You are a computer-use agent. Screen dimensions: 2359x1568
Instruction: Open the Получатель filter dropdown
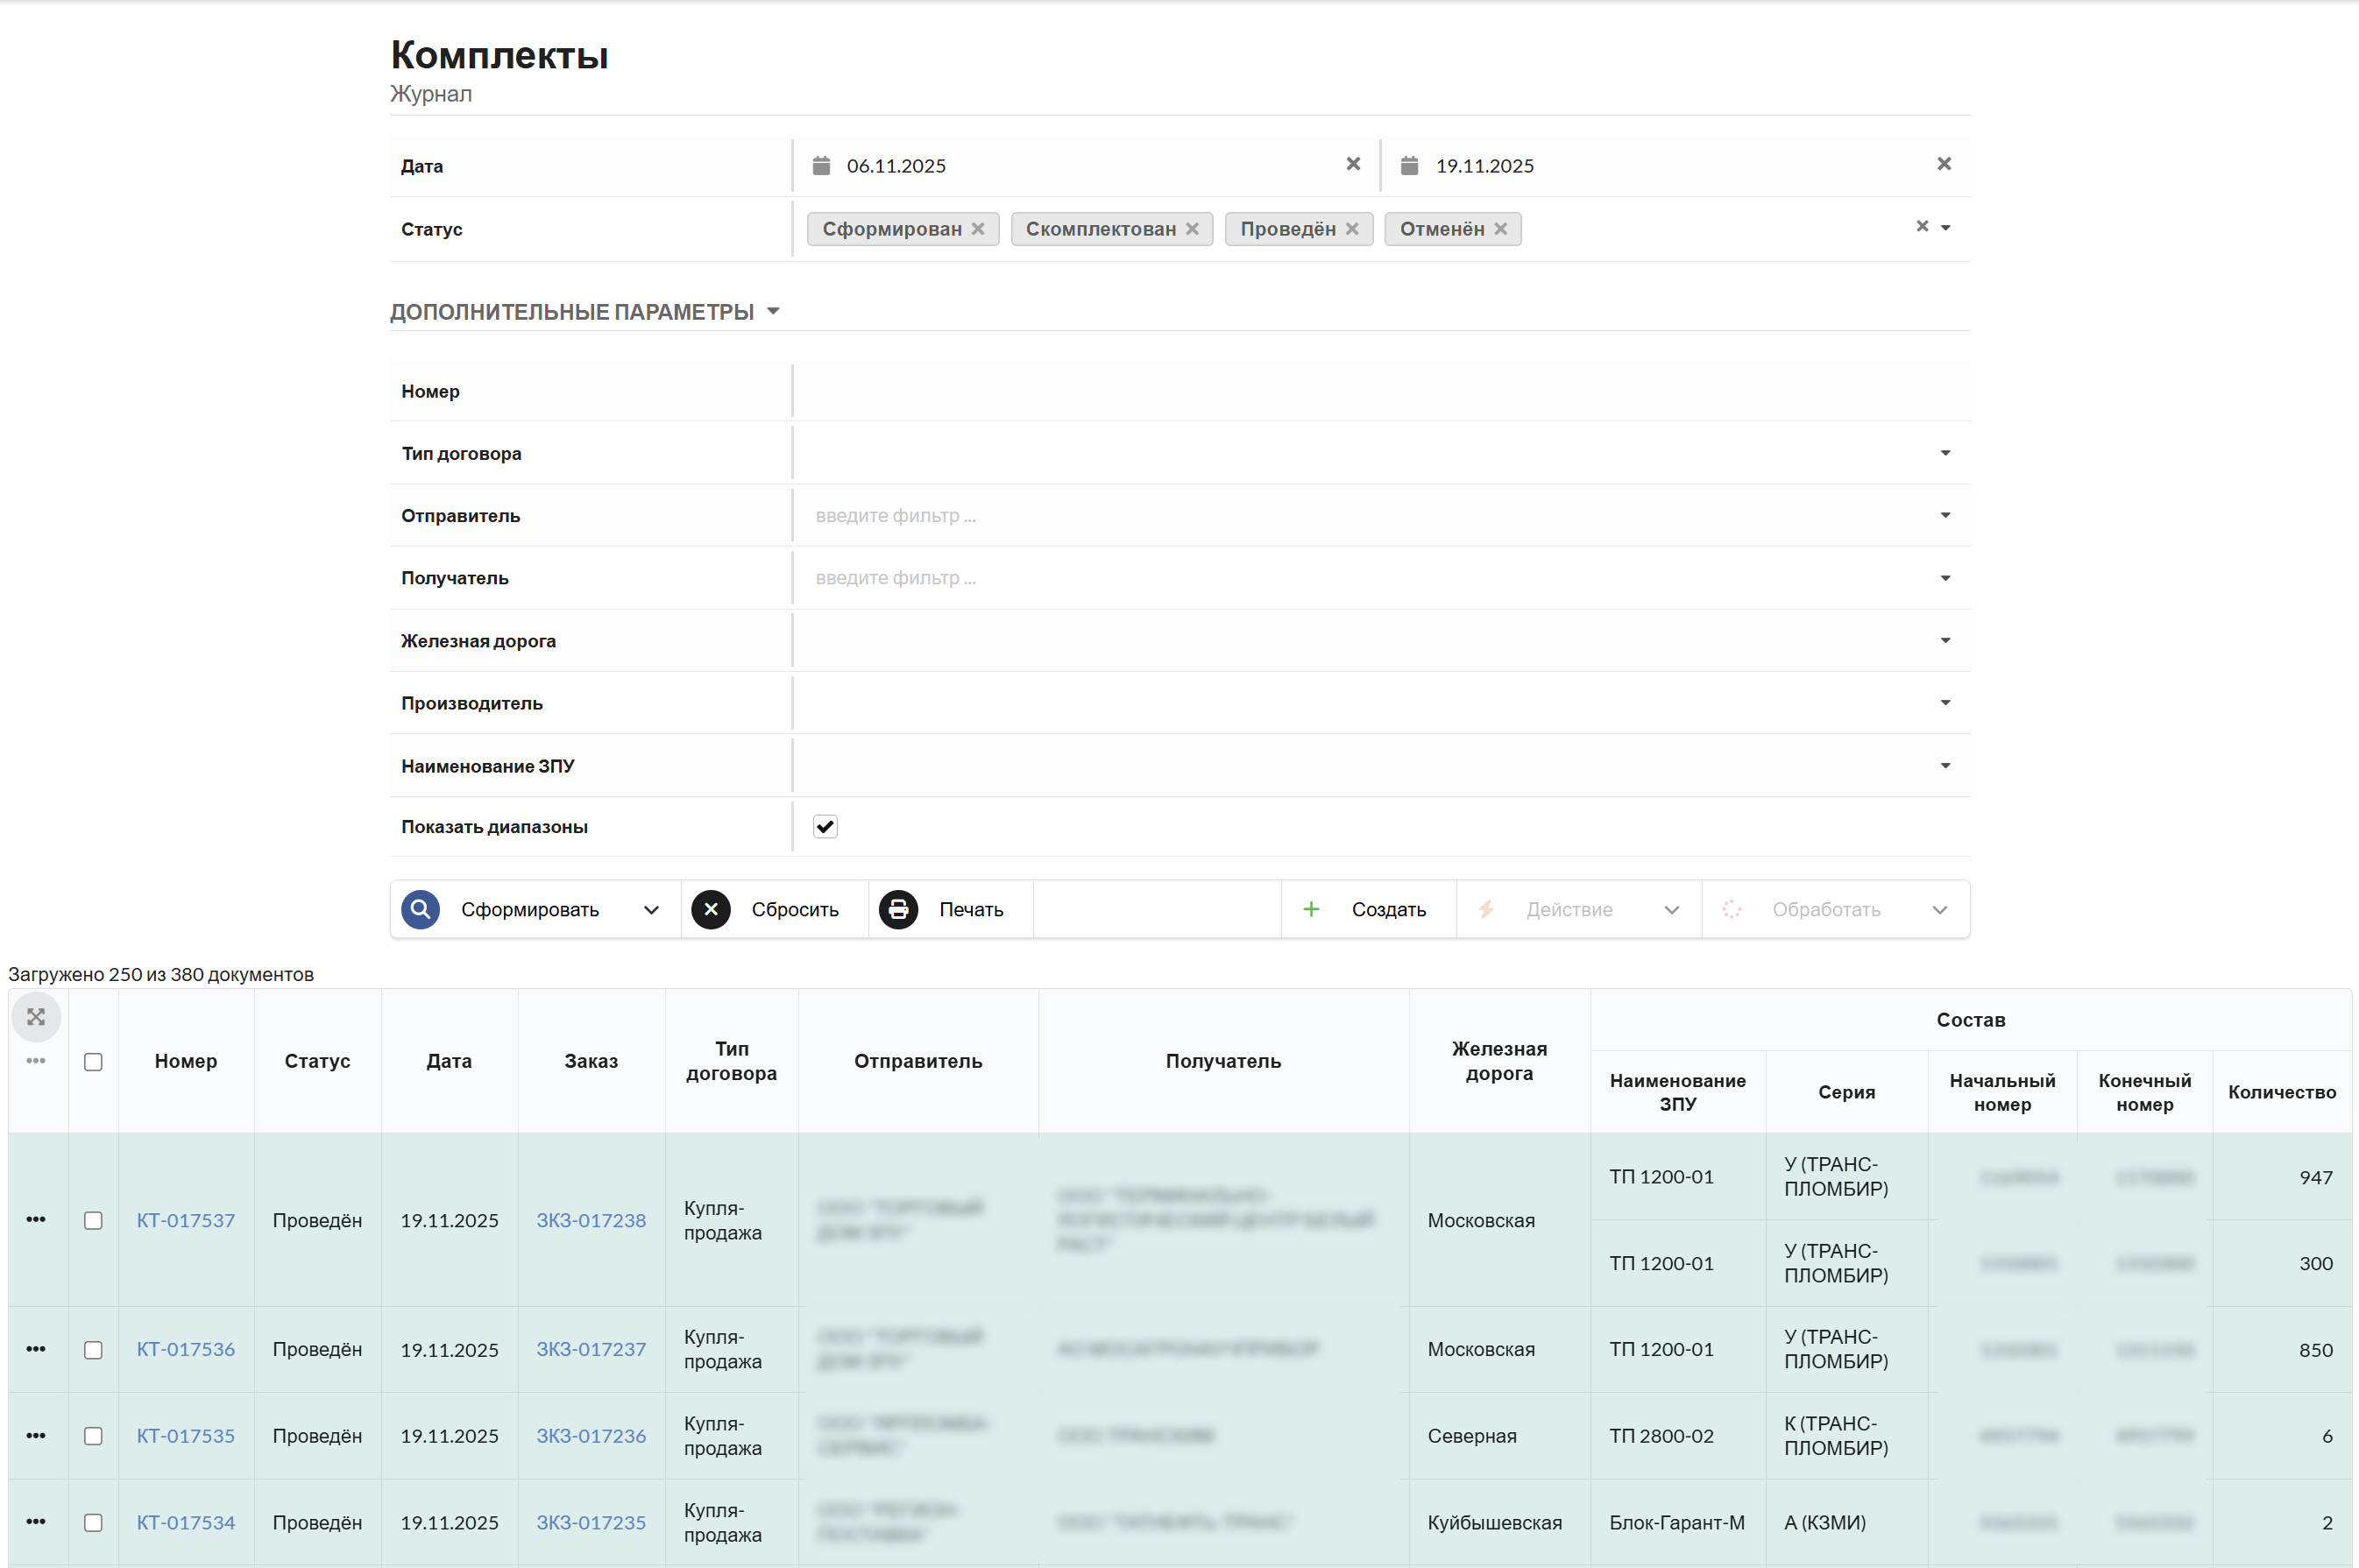pos(1945,578)
